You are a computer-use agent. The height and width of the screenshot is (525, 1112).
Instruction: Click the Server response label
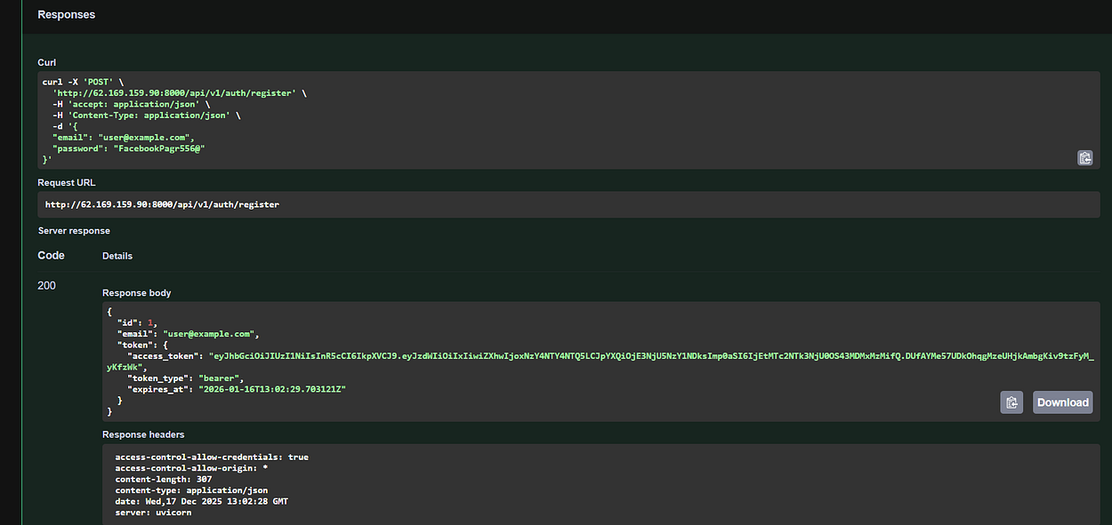click(x=74, y=231)
